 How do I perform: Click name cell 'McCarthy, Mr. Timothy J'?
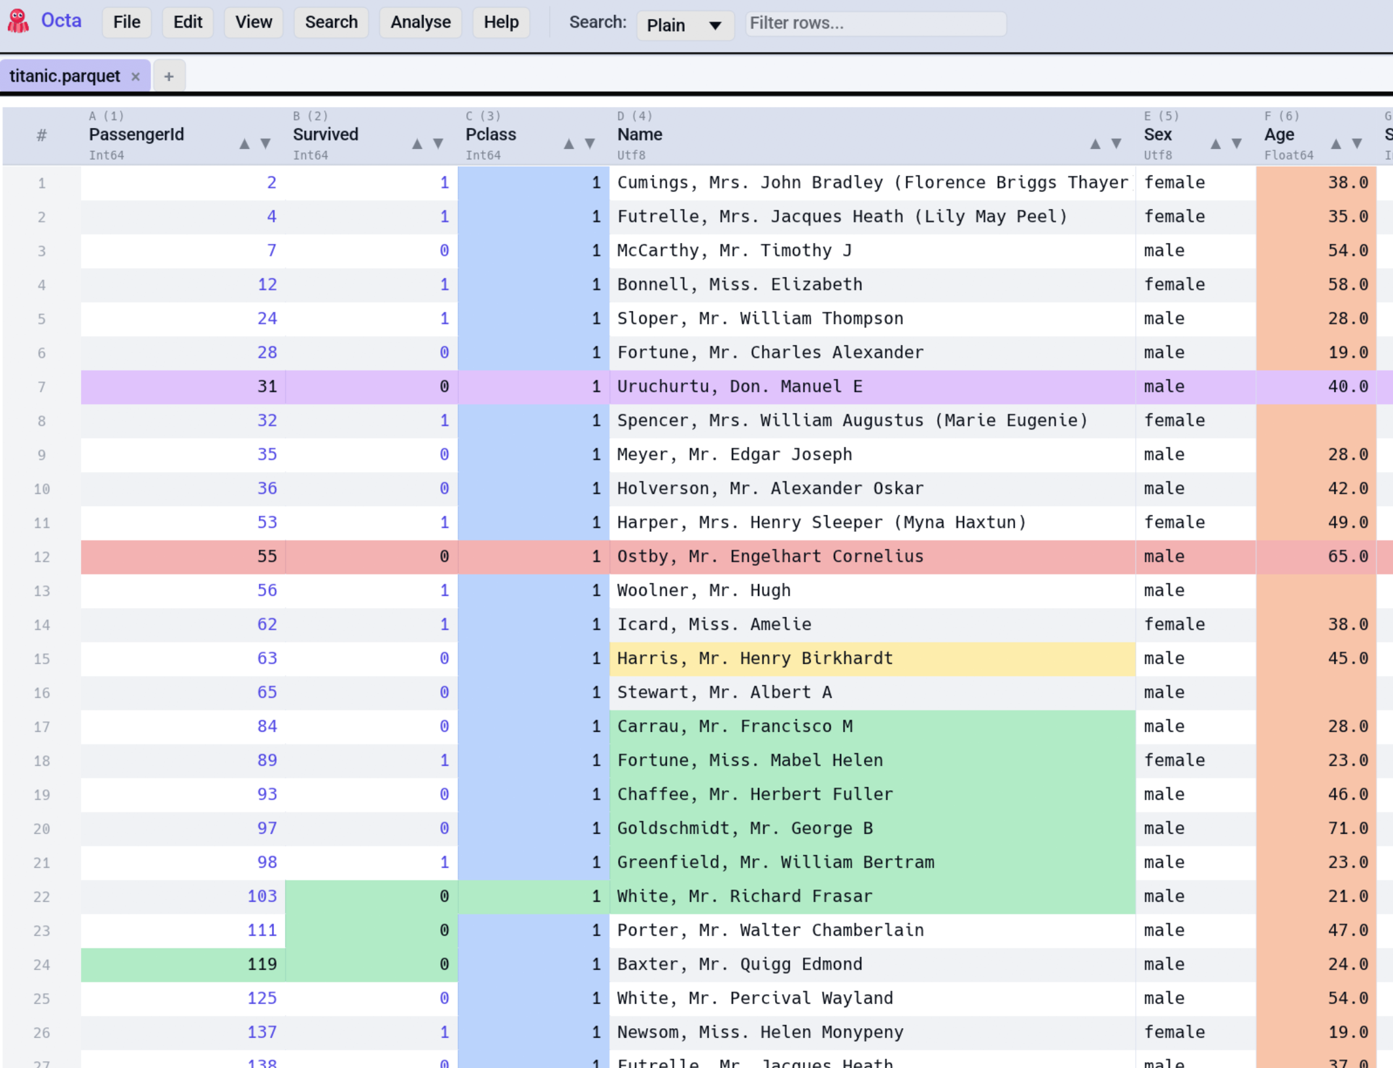pyautogui.click(x=872, y=251)
